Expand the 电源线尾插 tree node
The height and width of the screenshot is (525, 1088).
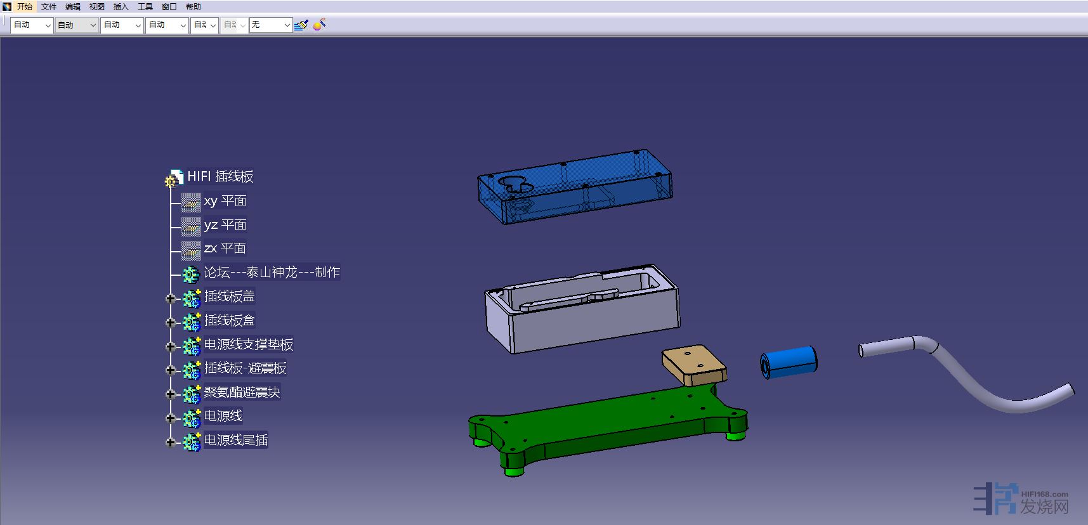(x=170, y=442)
